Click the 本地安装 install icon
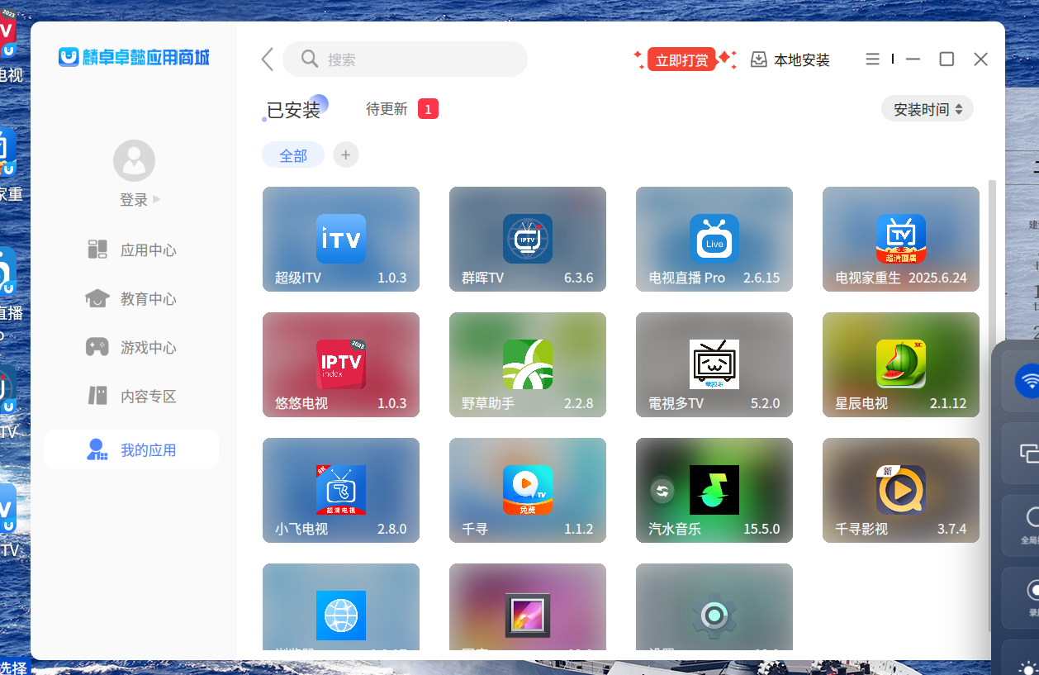 (758, 59)
